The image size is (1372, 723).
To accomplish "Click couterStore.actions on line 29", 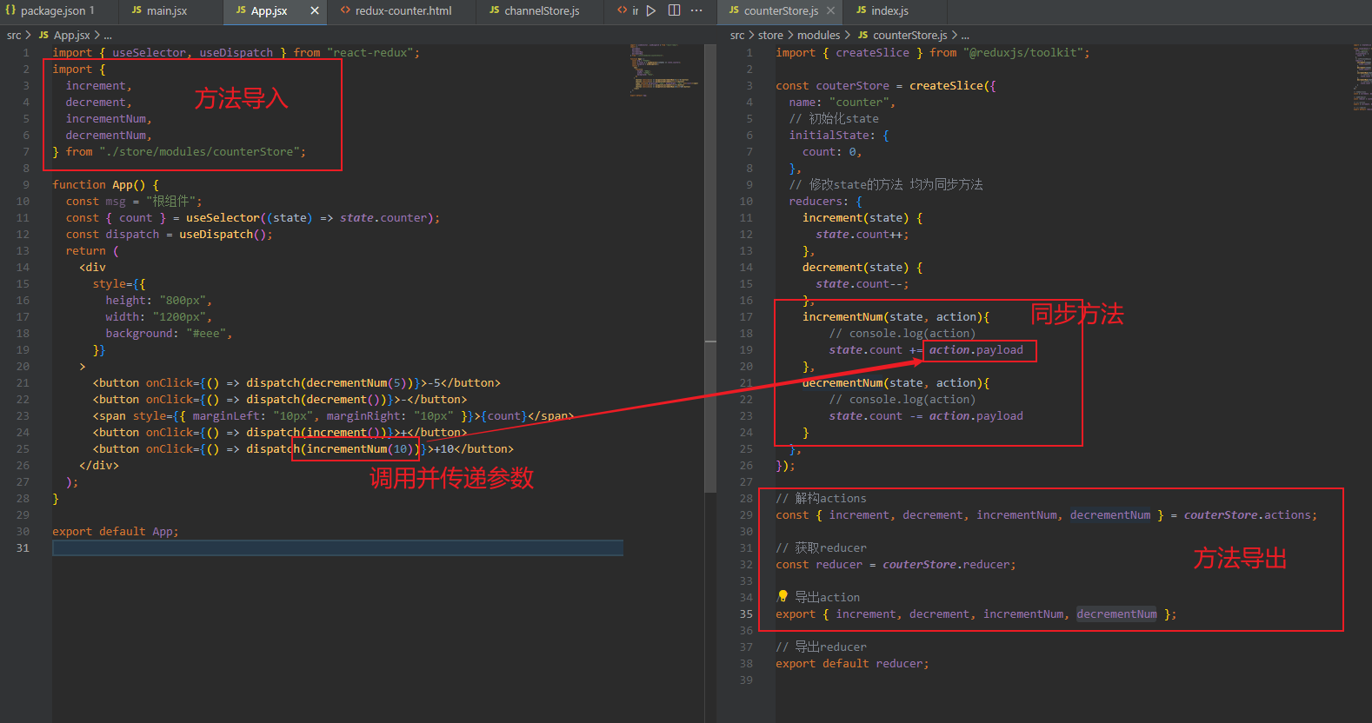I will [x=1247, y=514].
